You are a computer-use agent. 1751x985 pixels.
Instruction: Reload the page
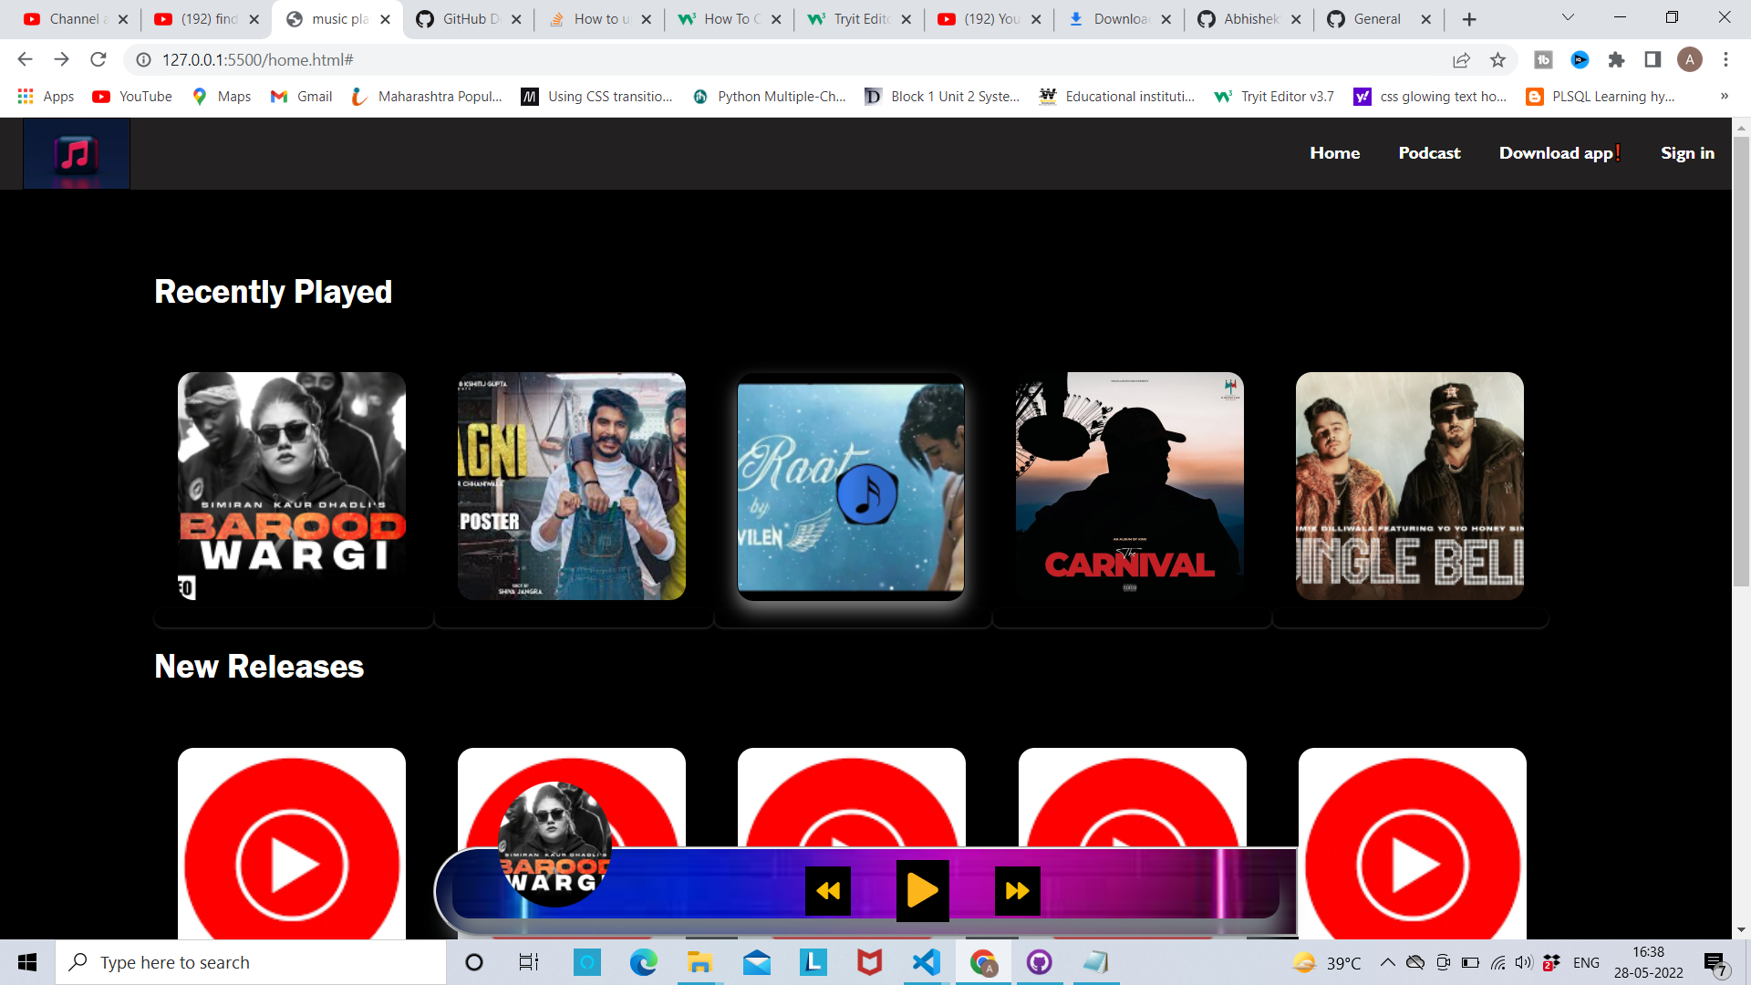point(98,59)
